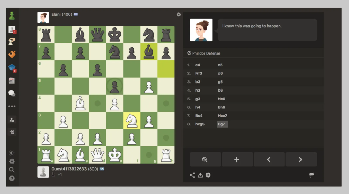Download the game with the download icon
This screenshot has height=194, width=349.
200,175
